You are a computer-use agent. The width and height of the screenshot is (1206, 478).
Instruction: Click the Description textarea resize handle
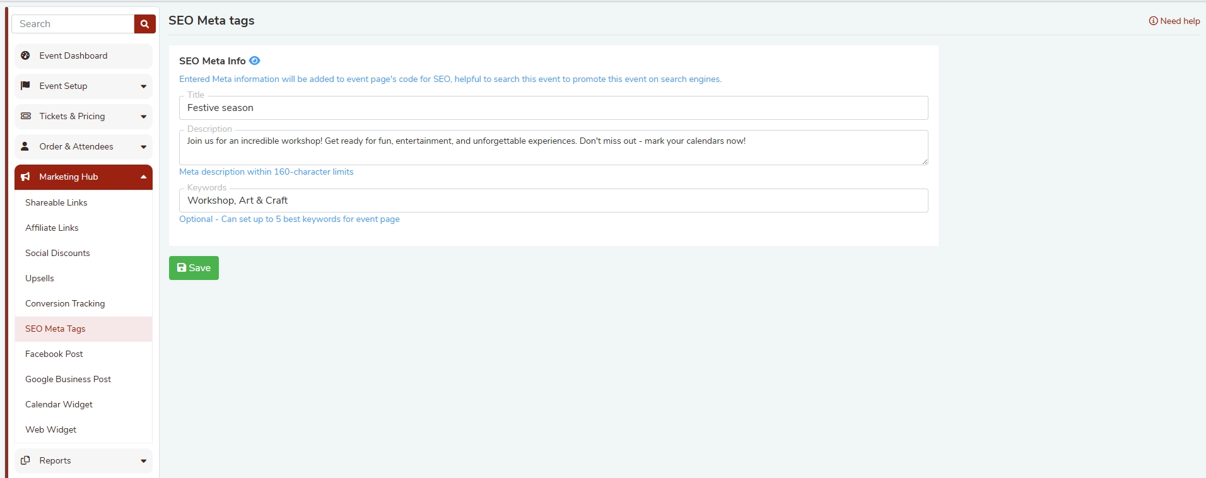[x=925, y=161]
